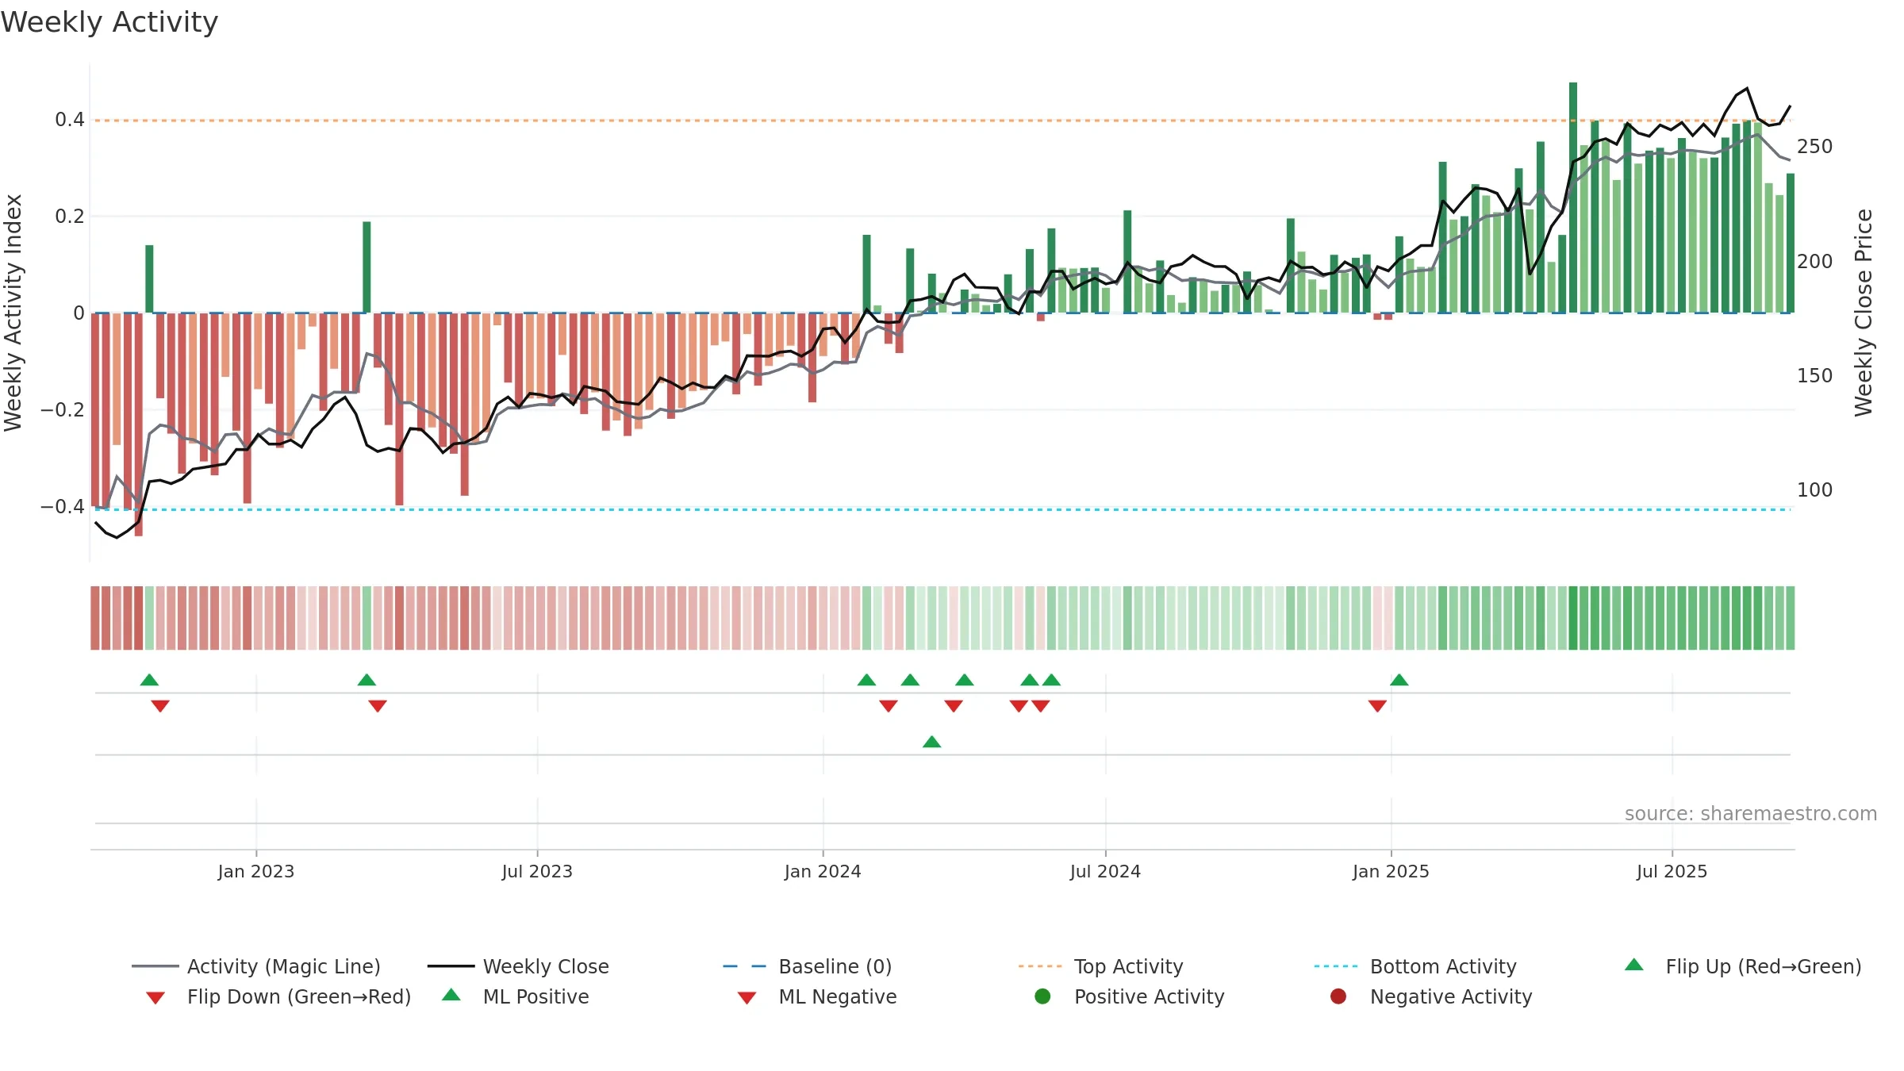This screenshot has width=1904, height=1071.
Task: Click the Positive Activity green circle icon
Action: pos(1042,996)
